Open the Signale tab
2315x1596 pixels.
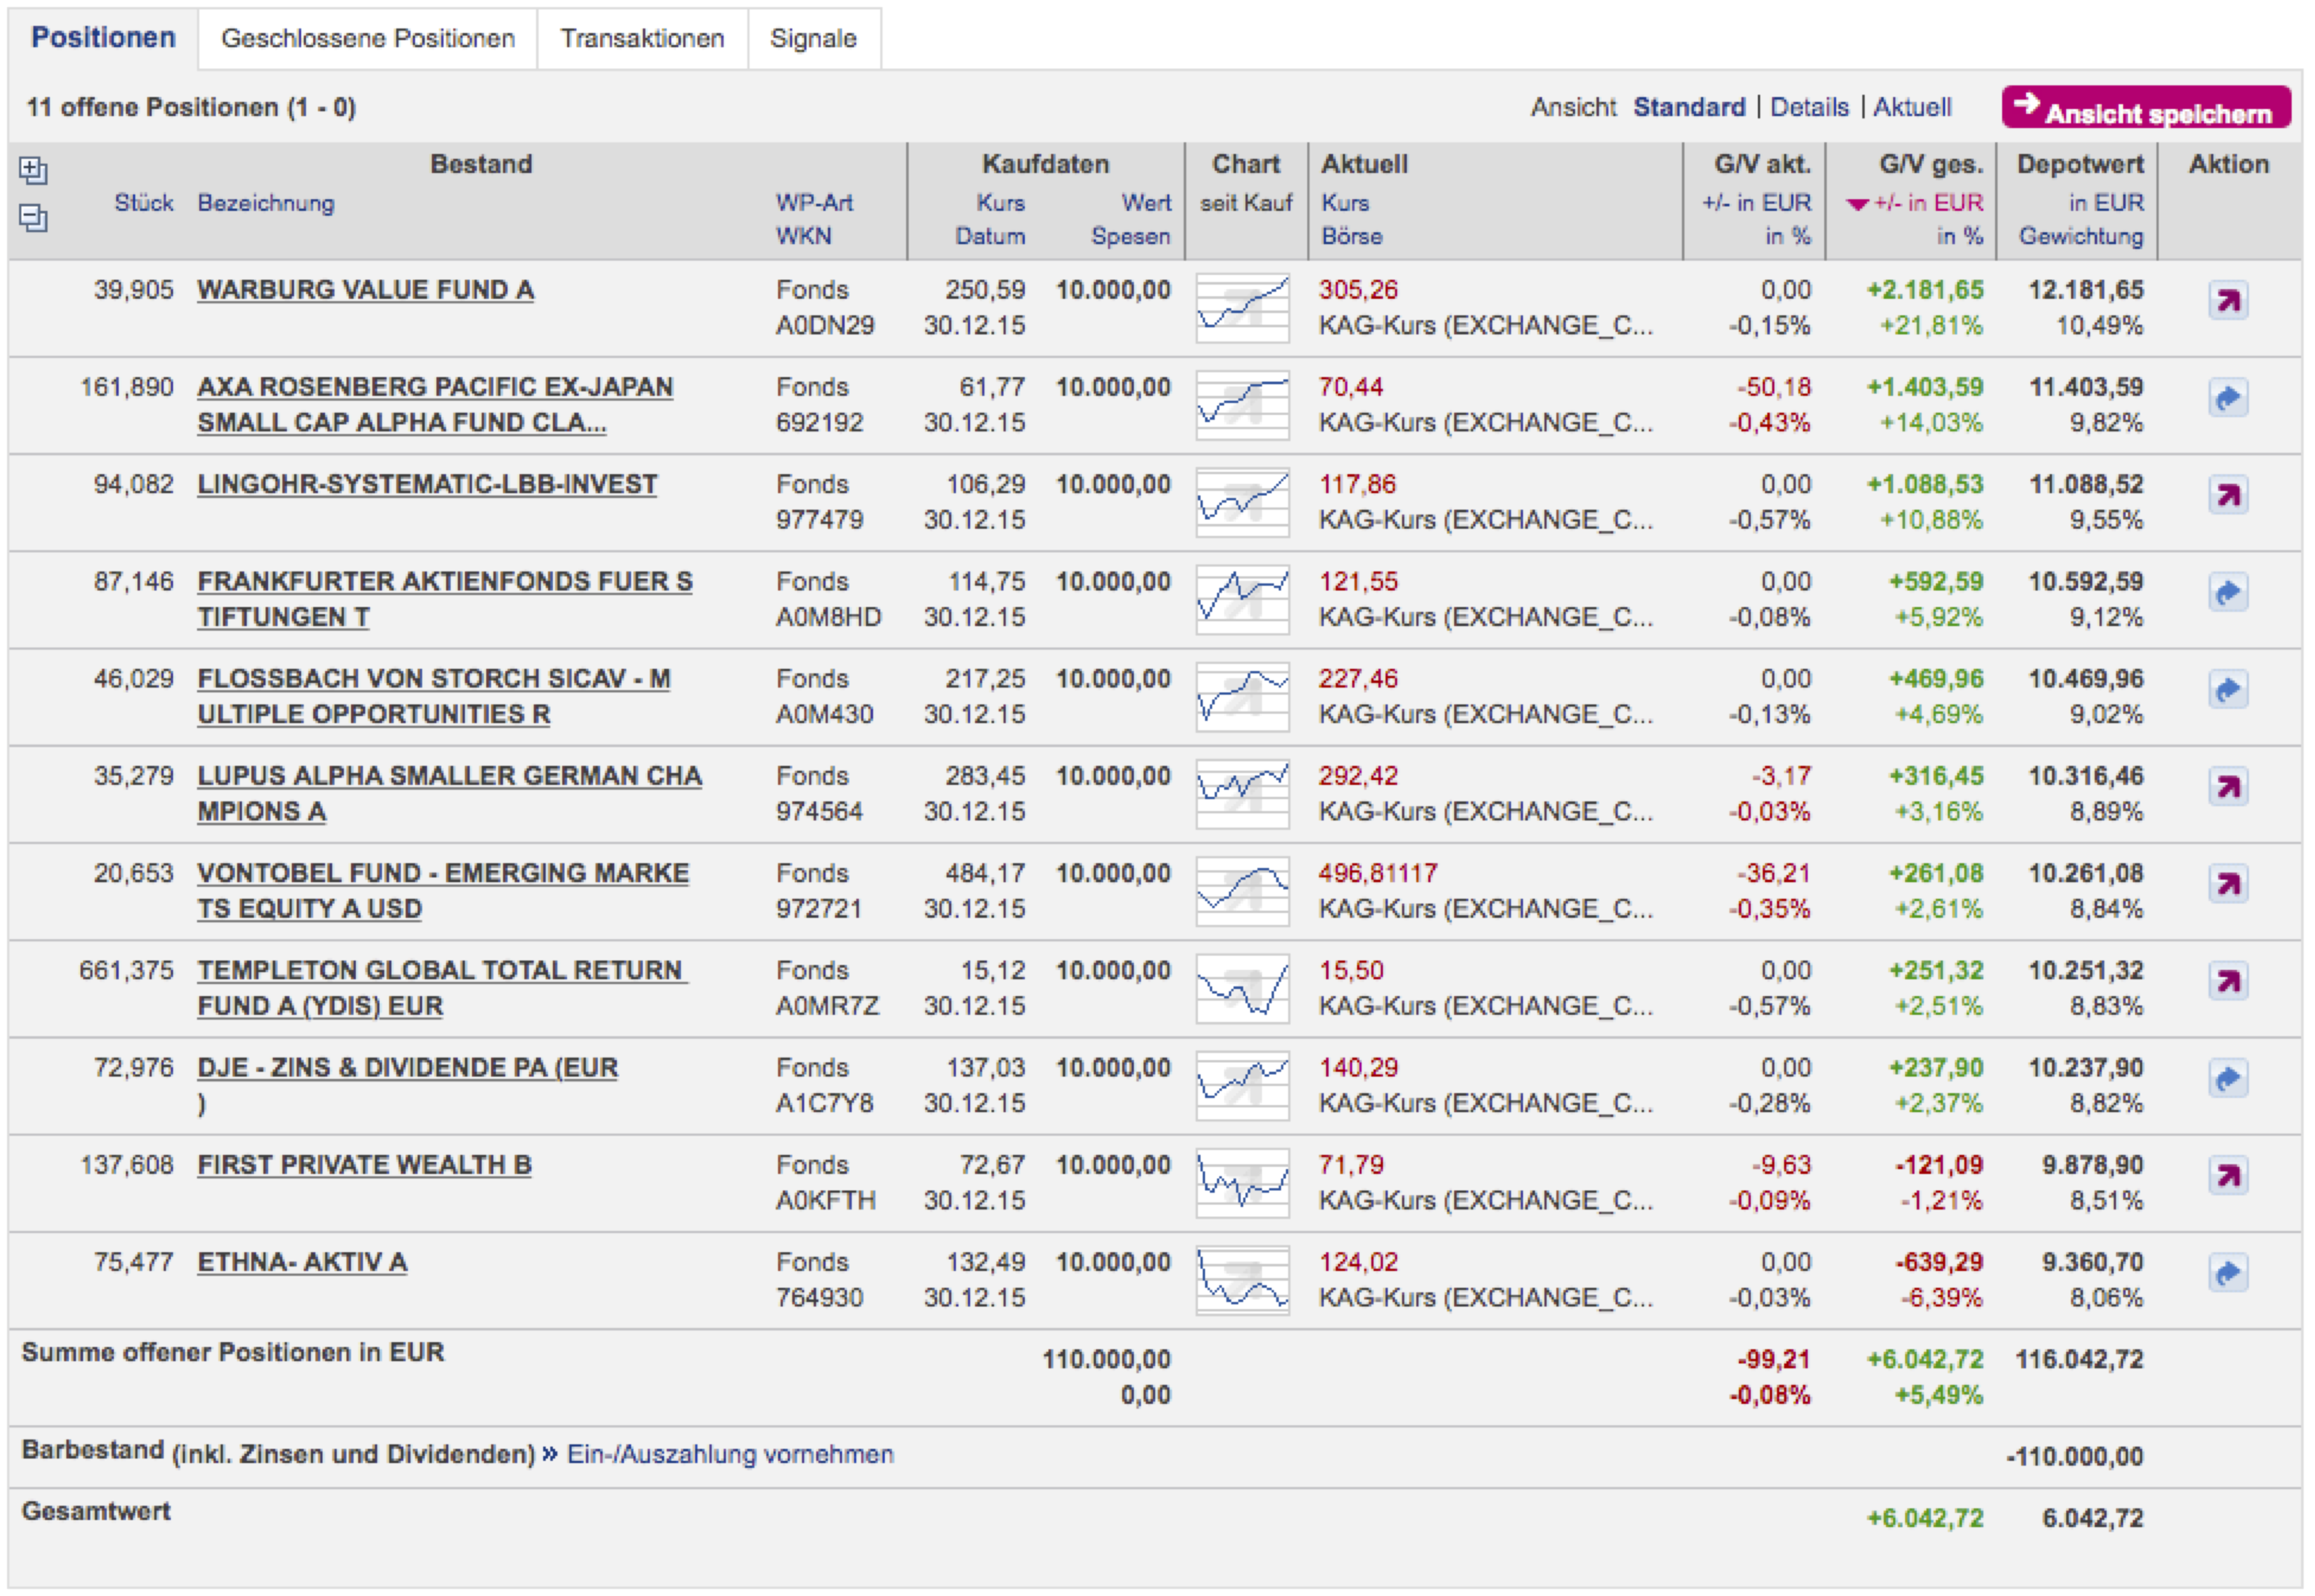point(812,39)
